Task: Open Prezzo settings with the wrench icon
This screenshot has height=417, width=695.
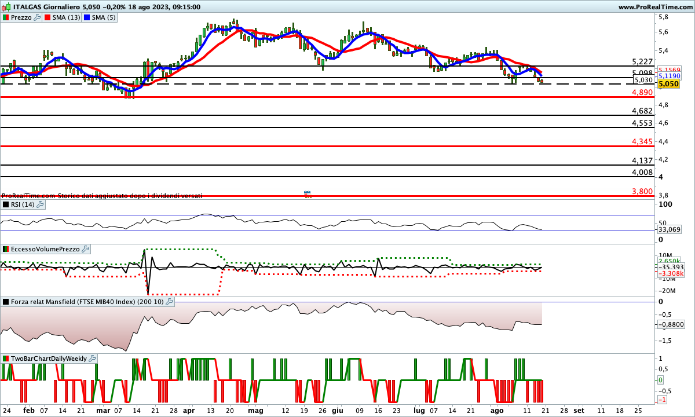Action: click(x=38, y=17)
